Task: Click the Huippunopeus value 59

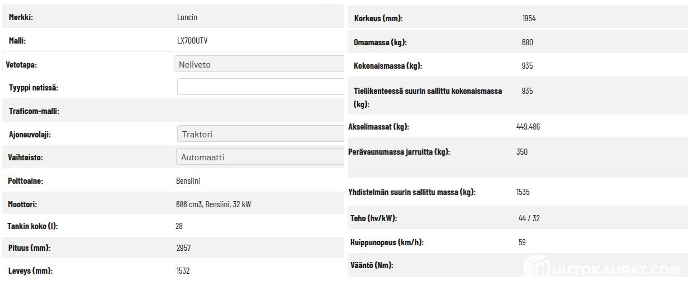Action: pos(522,242)
